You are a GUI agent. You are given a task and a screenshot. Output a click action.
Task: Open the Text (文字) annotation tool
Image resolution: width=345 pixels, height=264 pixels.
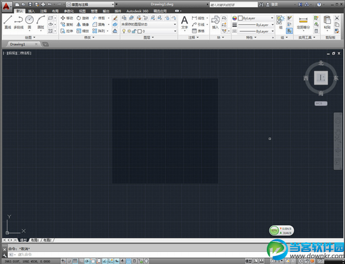click(185, 22)
